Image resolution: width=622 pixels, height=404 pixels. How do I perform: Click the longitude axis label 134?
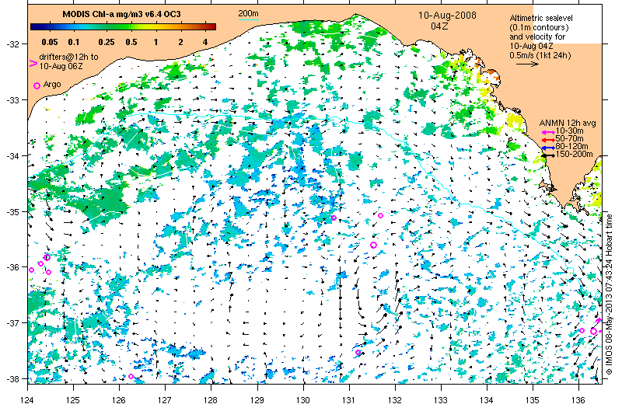pos(487,399)
